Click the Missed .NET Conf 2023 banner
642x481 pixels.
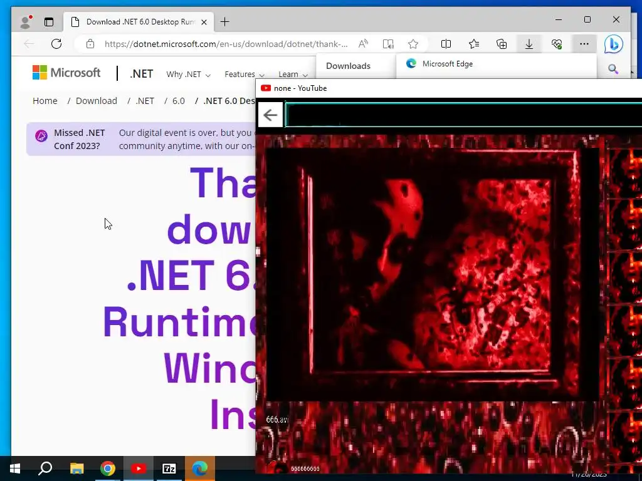tap(141, 139)
